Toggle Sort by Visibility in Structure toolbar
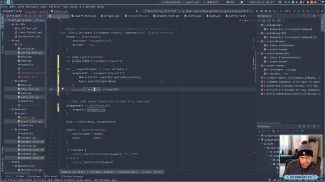This screenshot has height=182, width=325. click(259, 20)
